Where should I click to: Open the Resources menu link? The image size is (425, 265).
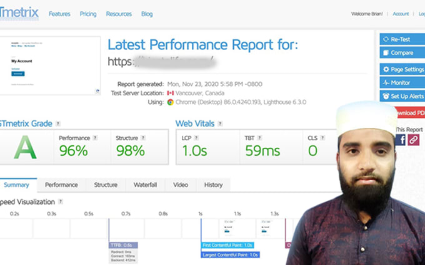pyautogui.click(x=119, y=14)
